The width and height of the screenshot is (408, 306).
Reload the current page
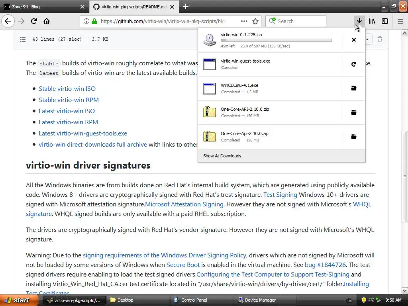(x=34, y=21)
